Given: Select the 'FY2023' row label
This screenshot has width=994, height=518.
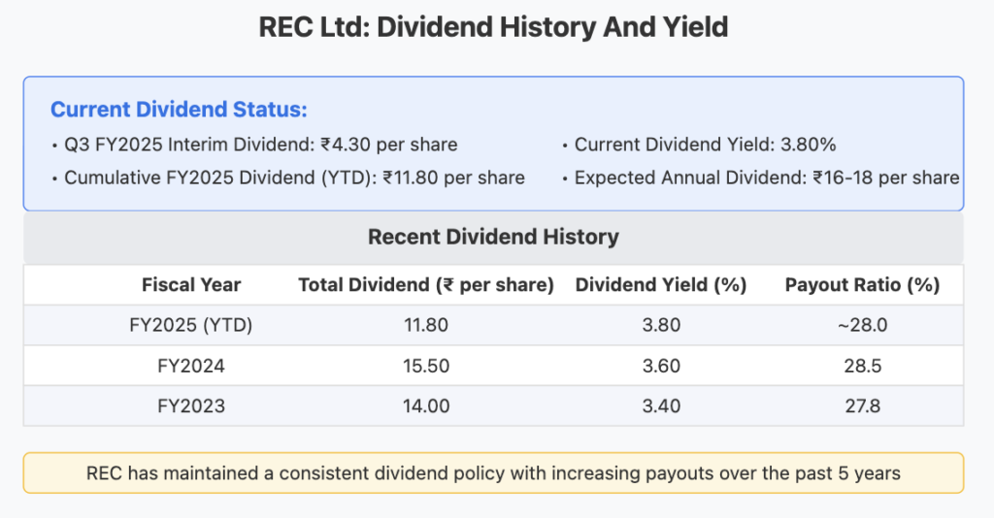Looking at the screenshot, I should 191,405.
